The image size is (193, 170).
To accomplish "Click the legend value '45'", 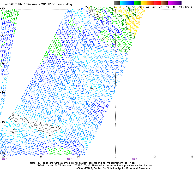I will (x=174, y=7).
